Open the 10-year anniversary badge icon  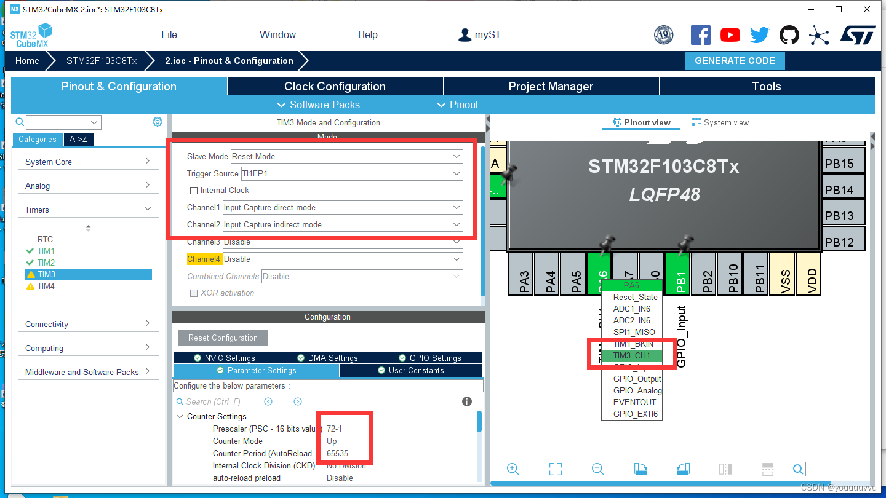click(663, 35)
